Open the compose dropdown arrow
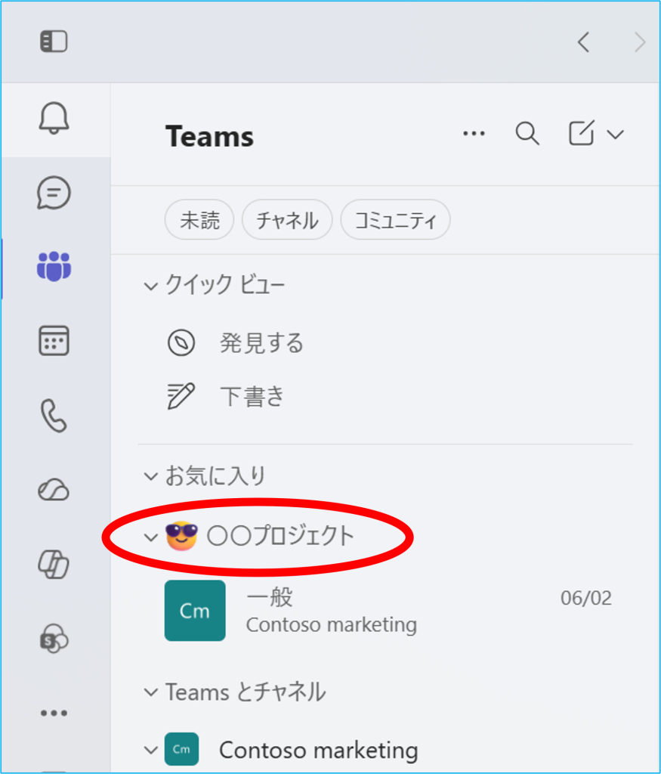This screenshot has width=661, height=774. [615, 135]
